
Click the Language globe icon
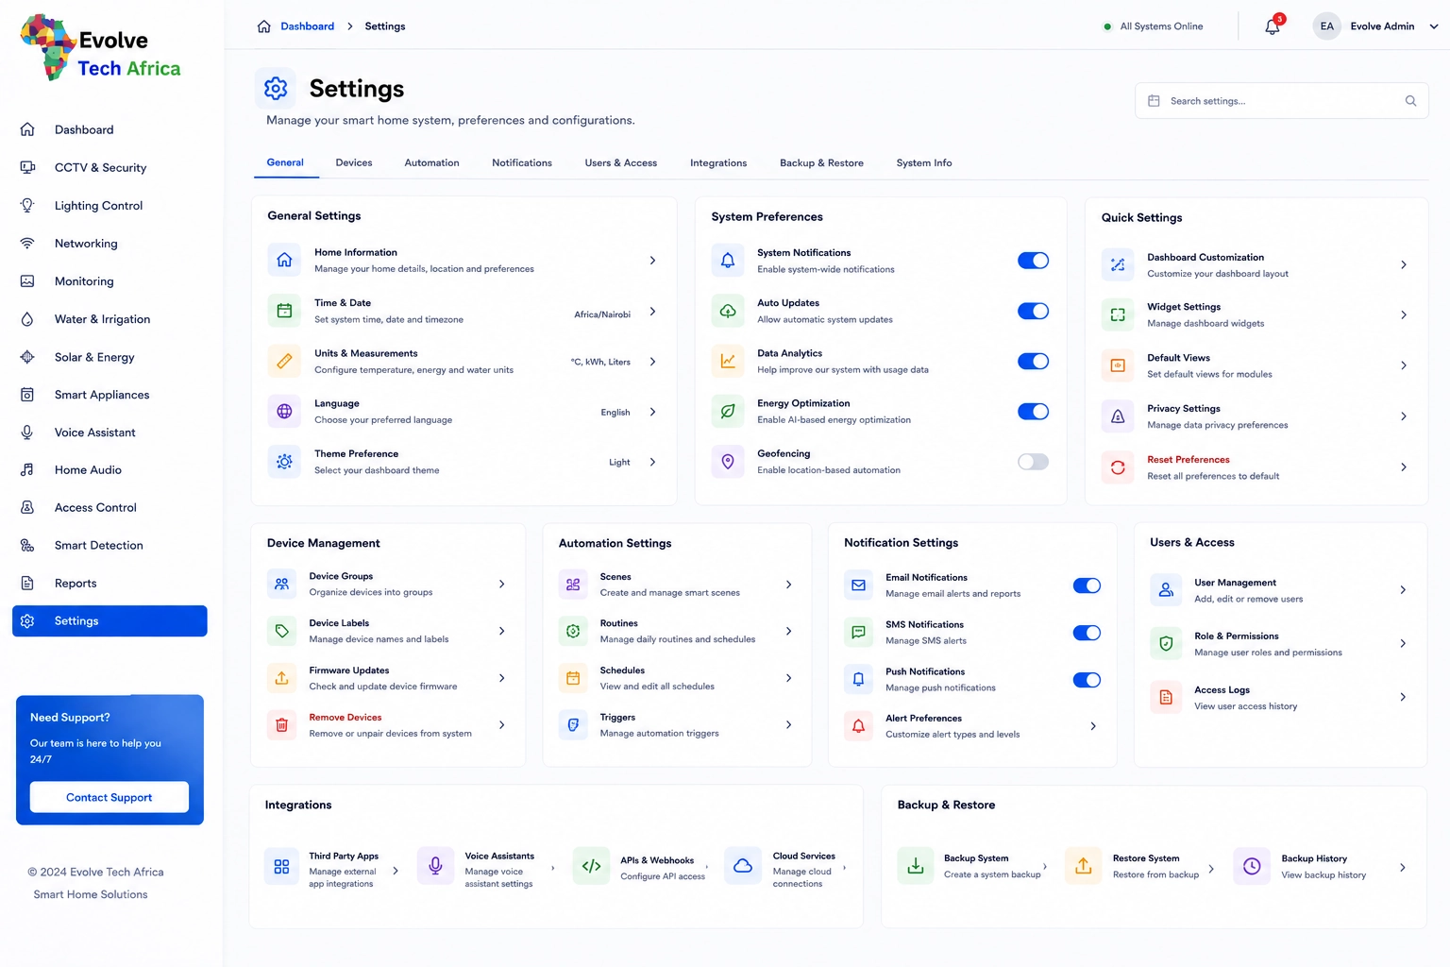pos(284,411)
